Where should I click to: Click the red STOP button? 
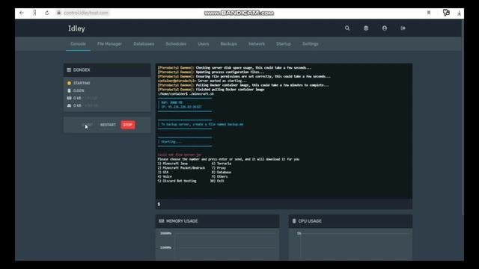(128, 125)
